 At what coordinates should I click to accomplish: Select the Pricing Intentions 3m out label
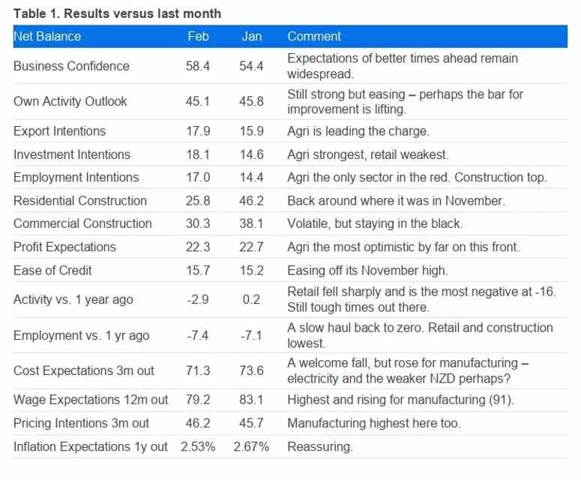coord(81,424)
